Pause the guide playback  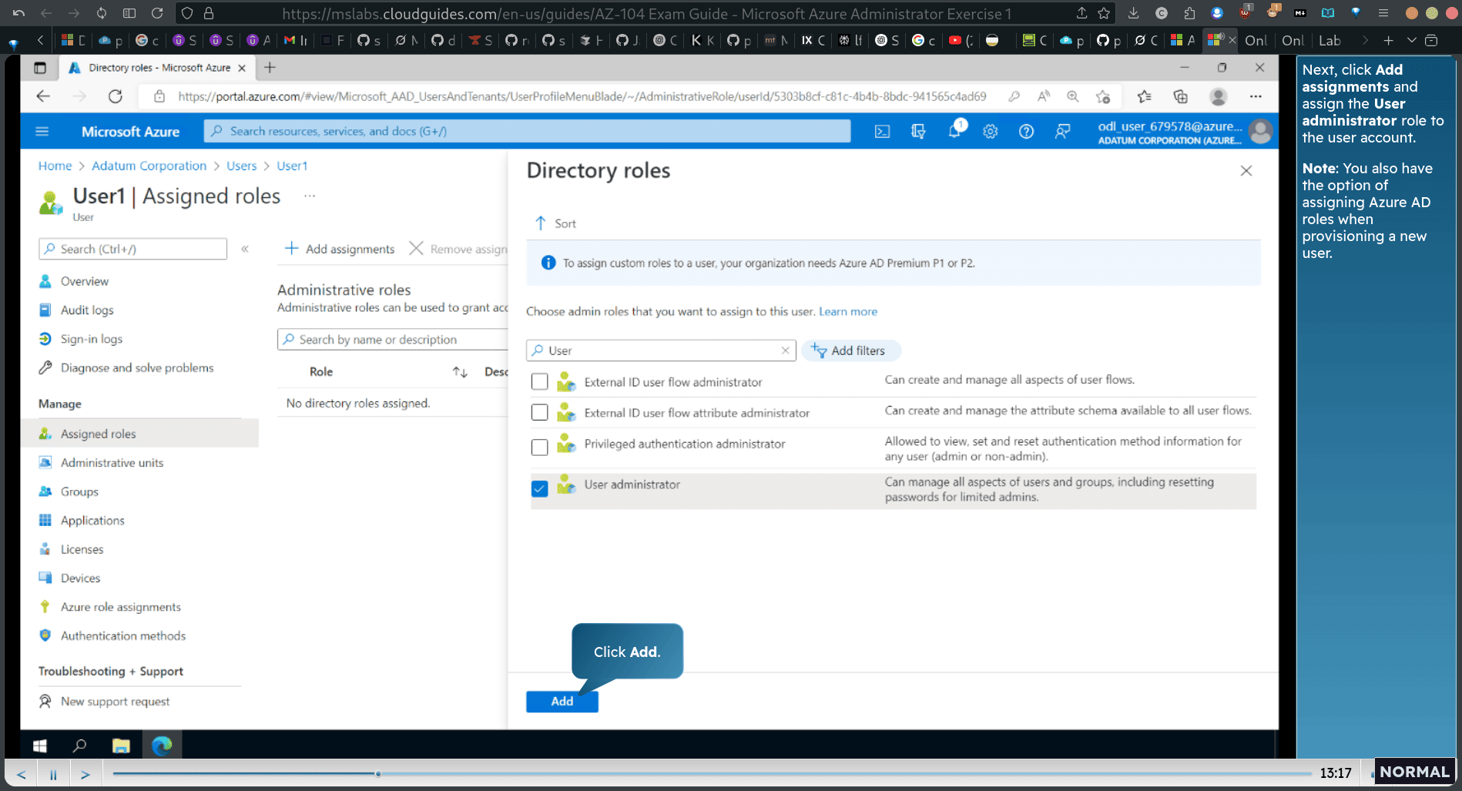(53, 774)
